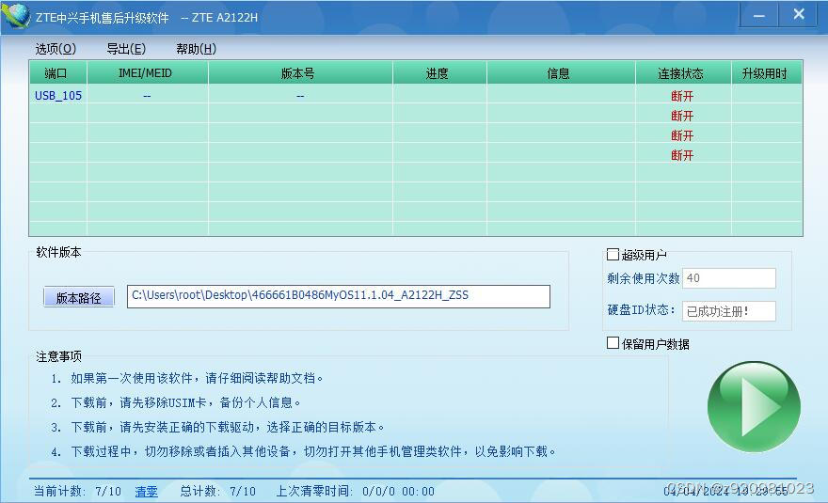The image size is (828, 503).
Task: Click the ZTE globe application icon
Action: pyautogui.click(x=16, y=16)
